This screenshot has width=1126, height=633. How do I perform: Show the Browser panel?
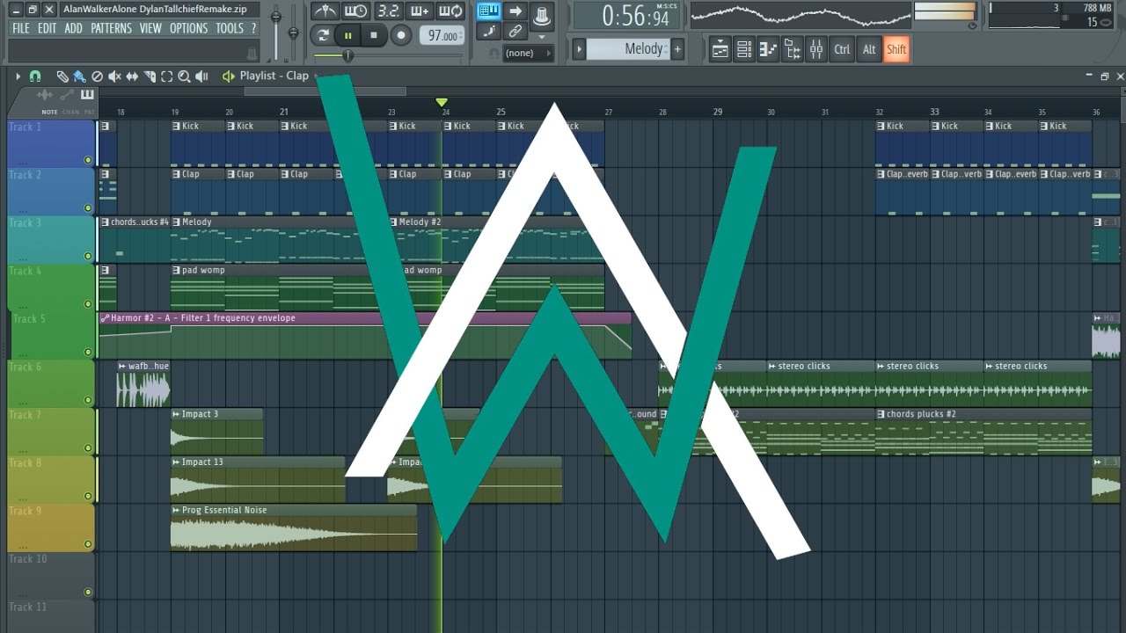pos(792,49)
